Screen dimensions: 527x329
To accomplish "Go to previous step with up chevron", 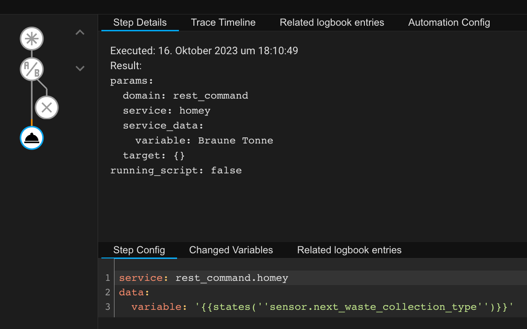I will tap(80, 33).
